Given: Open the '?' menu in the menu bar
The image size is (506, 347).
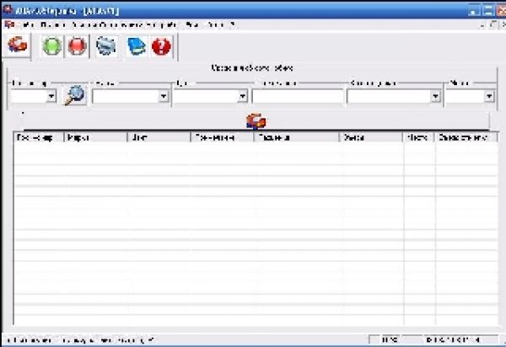Looking at the screenshot, I should pos(232,24).
